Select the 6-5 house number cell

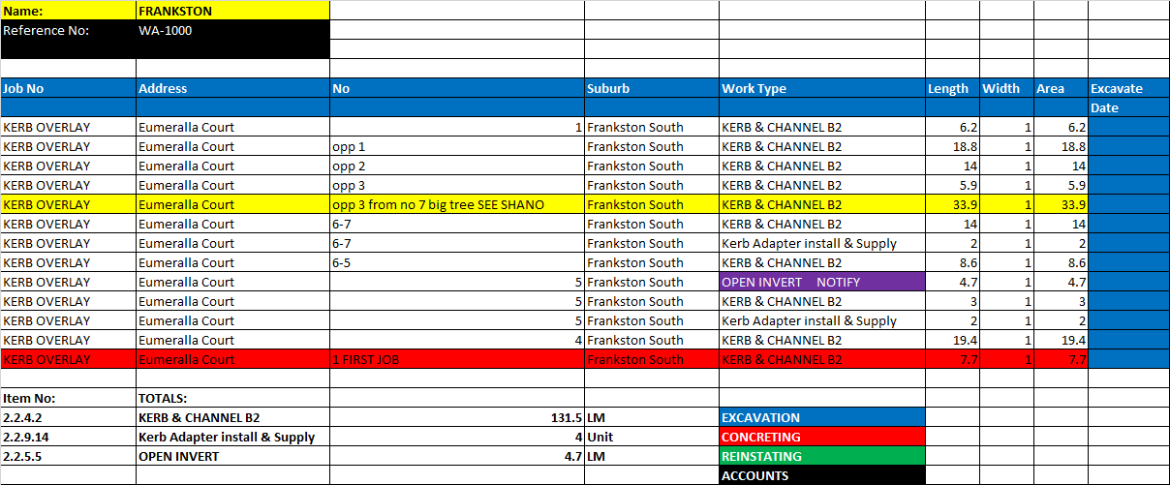[456, 262]
